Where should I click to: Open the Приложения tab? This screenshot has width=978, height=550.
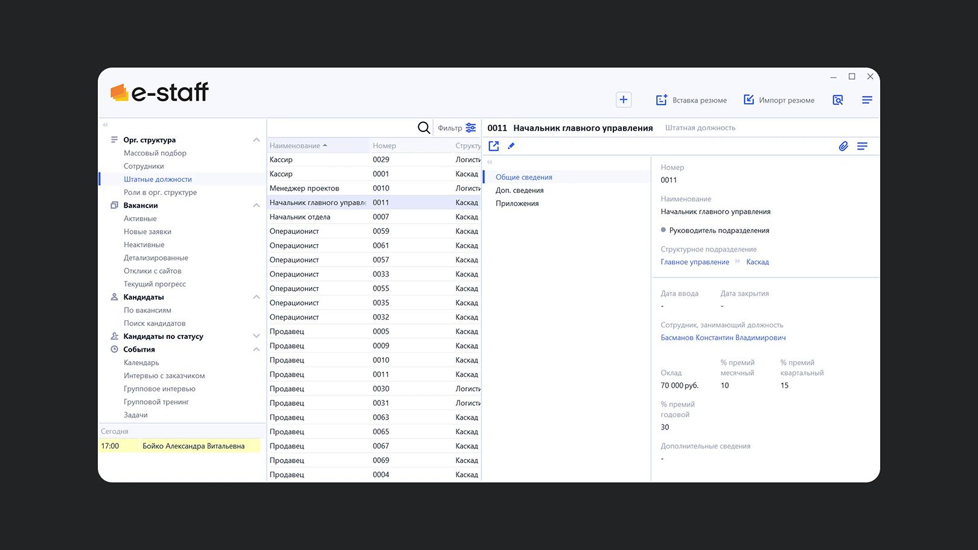point(517,204)
